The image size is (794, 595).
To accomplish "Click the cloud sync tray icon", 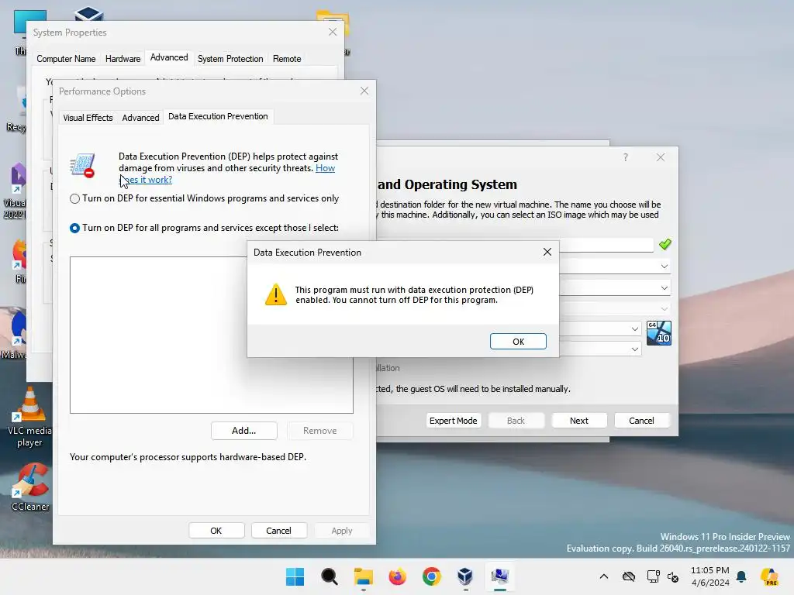I will click(629, 576).
